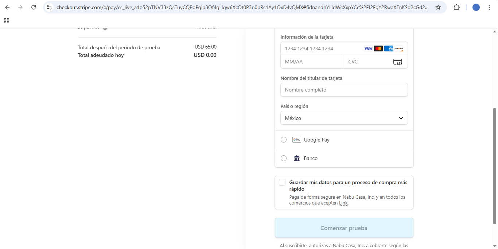Click the CVC card helper icon
The width and height of the screenshot is (498, 249).
[397, 62]
